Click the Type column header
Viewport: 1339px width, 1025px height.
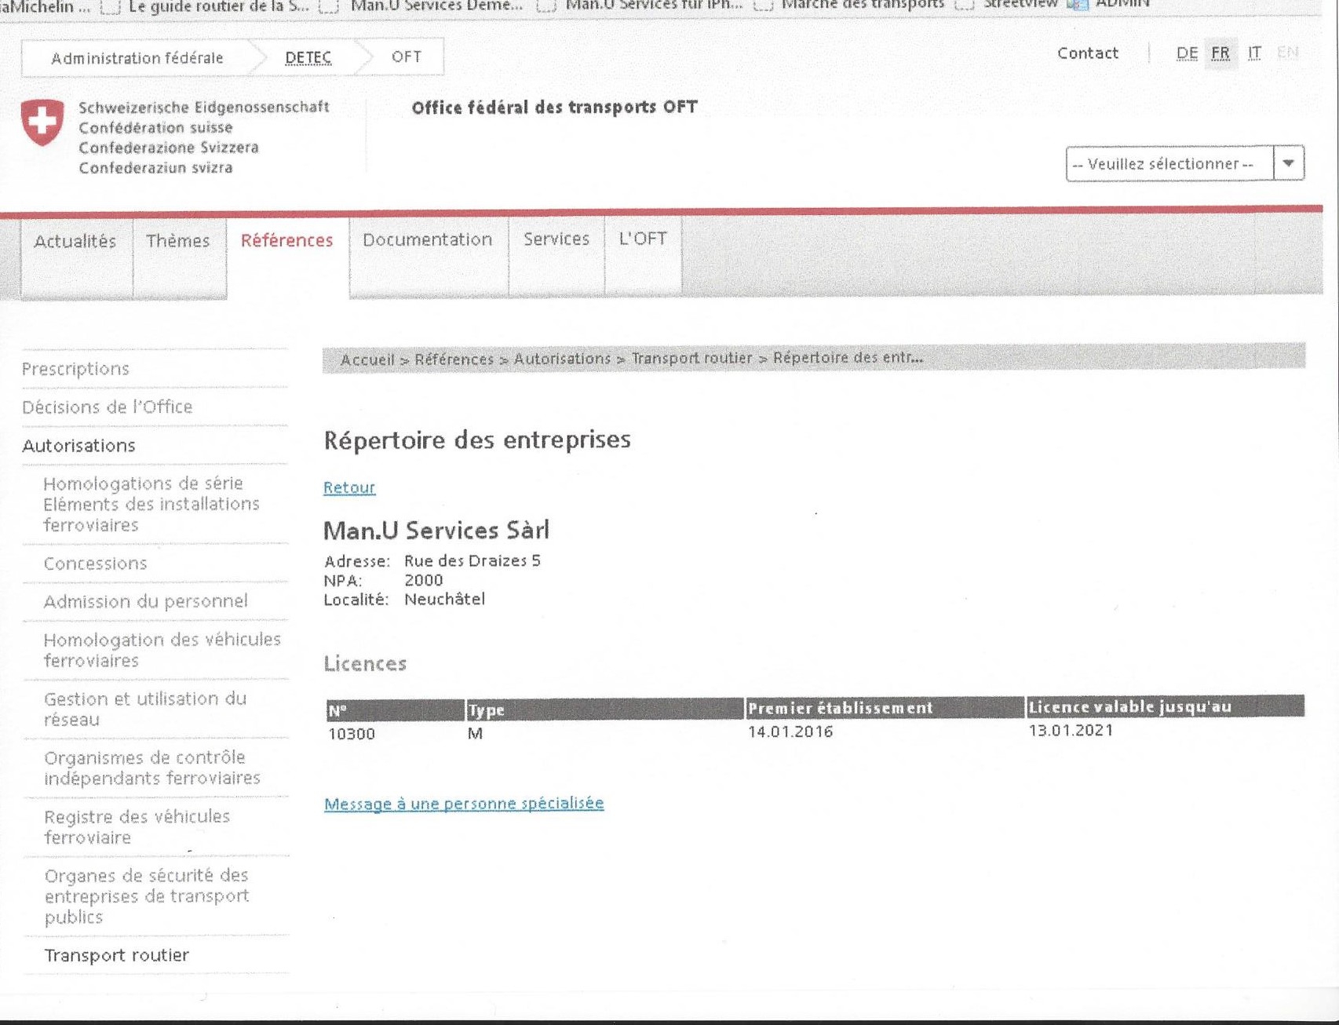(604, 709)
